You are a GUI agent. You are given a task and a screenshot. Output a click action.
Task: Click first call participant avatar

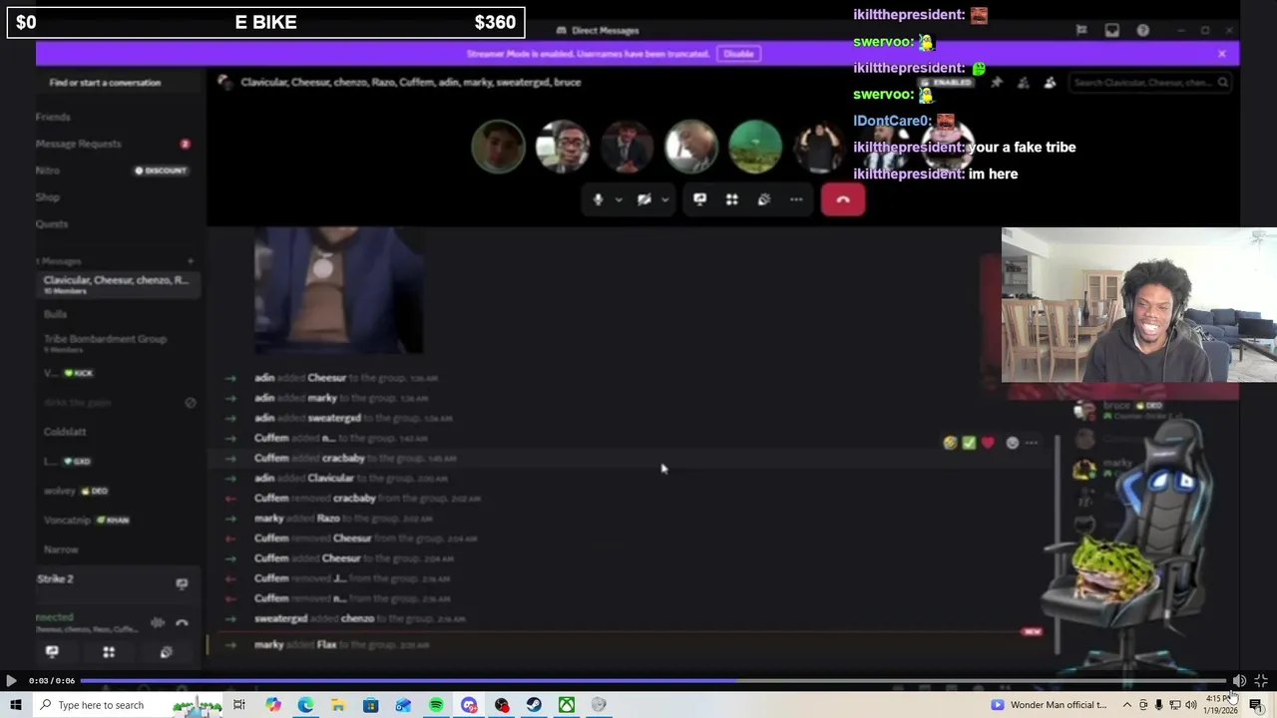(x=498, y=147)
